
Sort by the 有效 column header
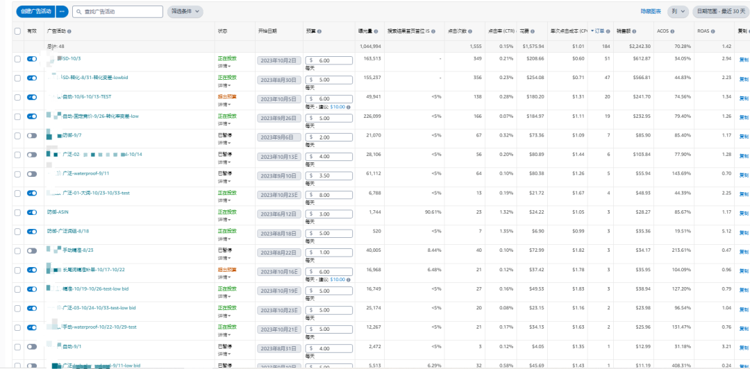pyautogui.click(x=31, y=31)
